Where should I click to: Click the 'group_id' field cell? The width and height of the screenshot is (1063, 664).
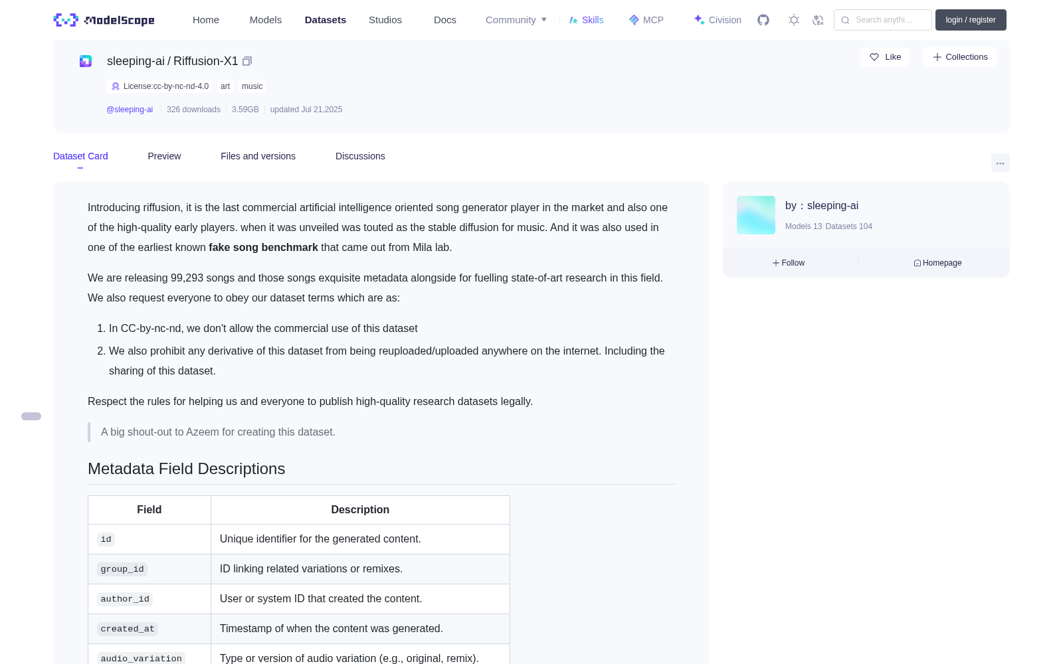pyautogui.click(x=149, y=569)
